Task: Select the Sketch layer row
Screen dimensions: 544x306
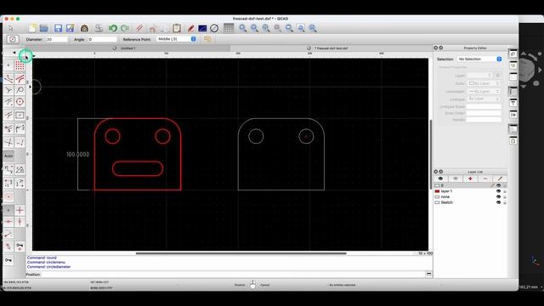Action: (x=470, y=202)
